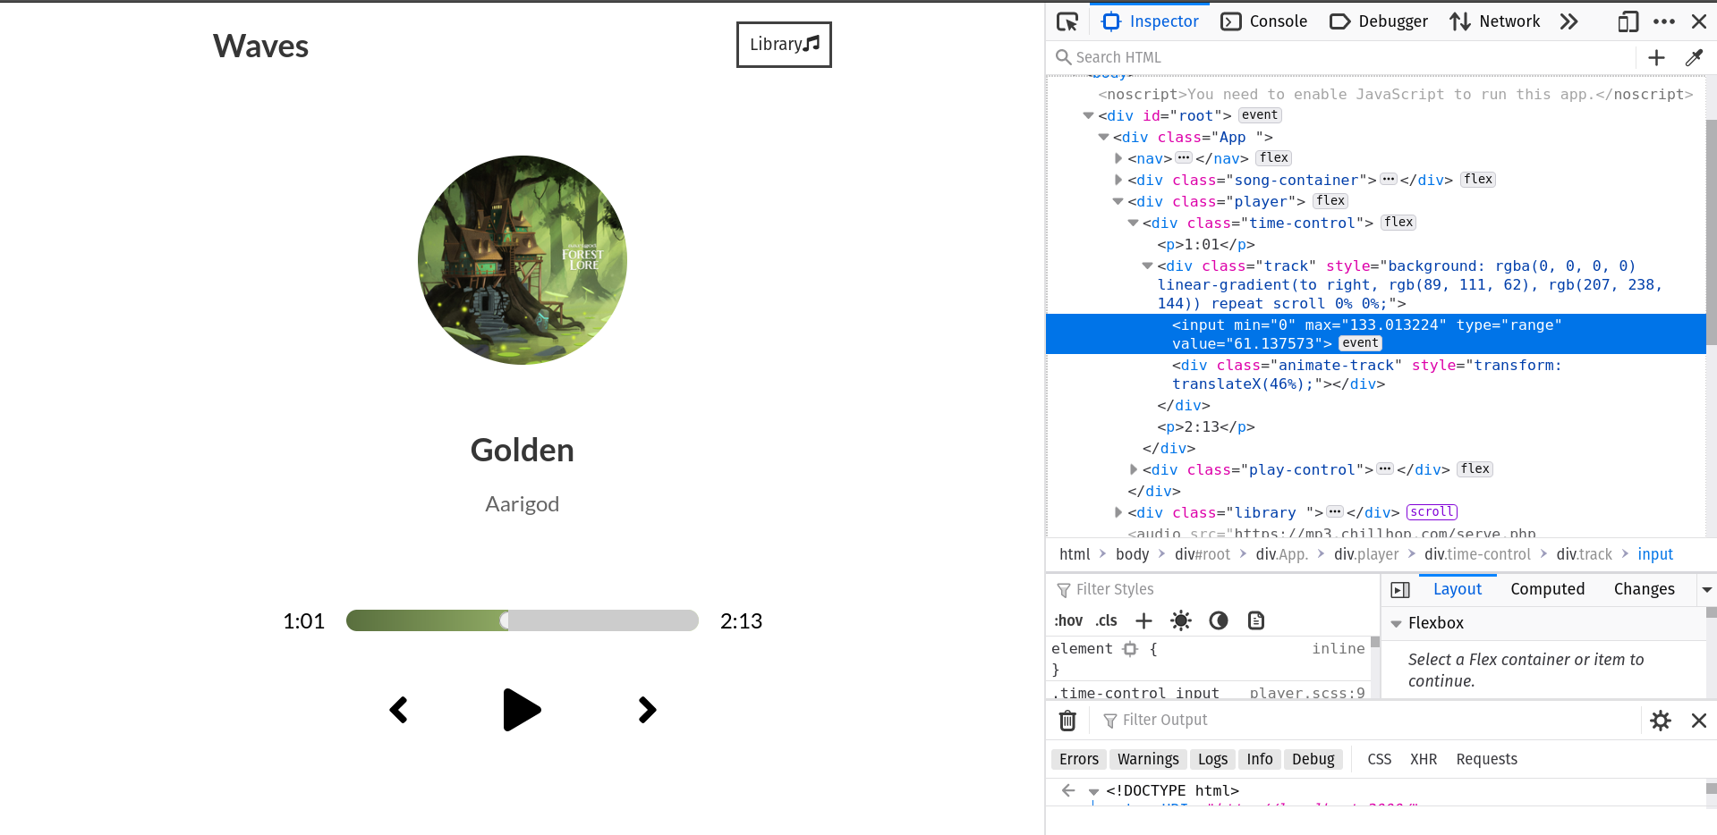Focus the Search HTML field

click(x=1342, y=57)
